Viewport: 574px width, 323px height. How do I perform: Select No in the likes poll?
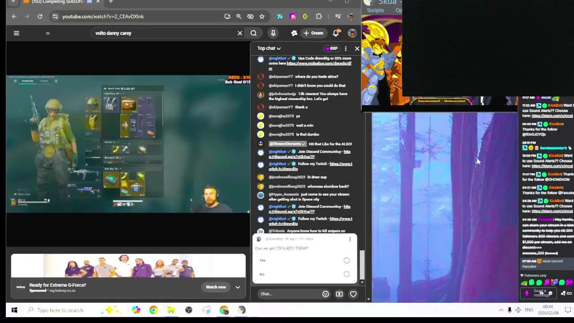[347, 274]
